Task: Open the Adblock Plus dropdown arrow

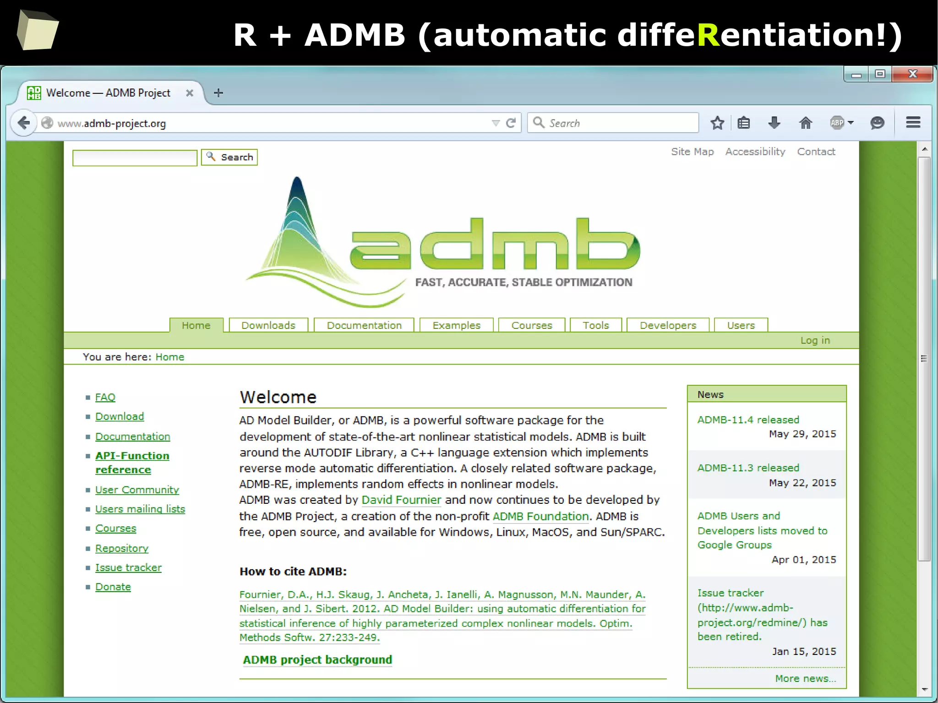Action: point(851,123)
